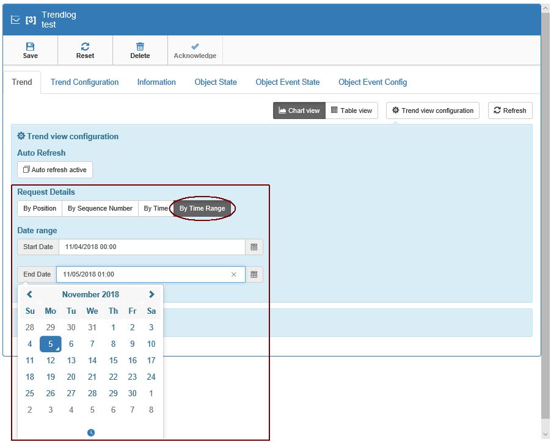Select By Sequence Number request mode
Viewport: 551px width, 442px height.
point(100,208)
